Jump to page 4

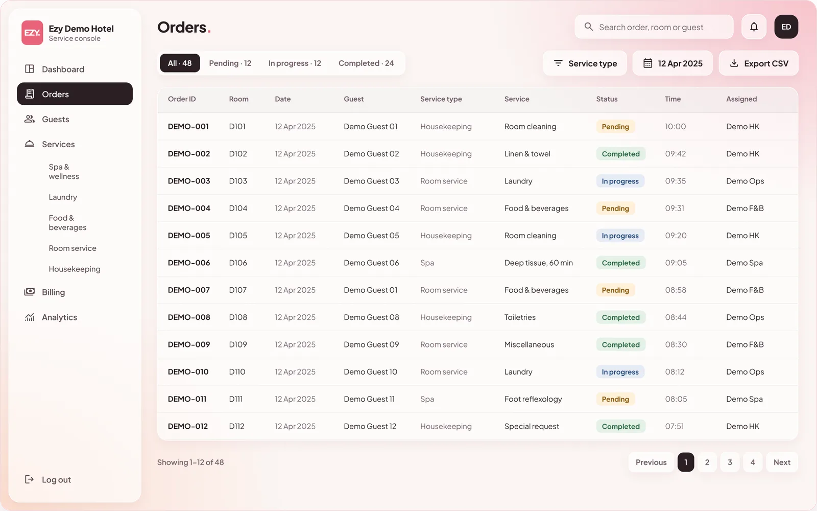(x=753, y=462)
